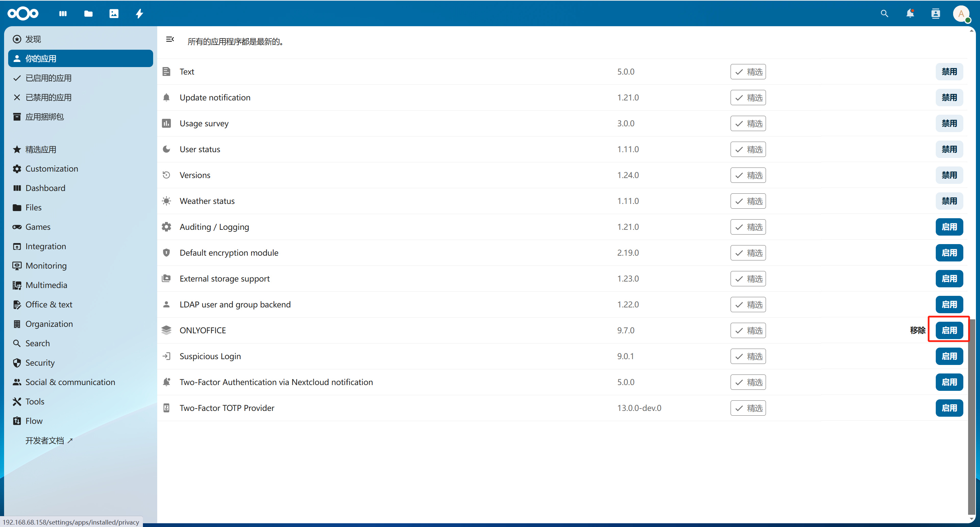
Task: Open the Security category
Action: click(x=40, y=363)
